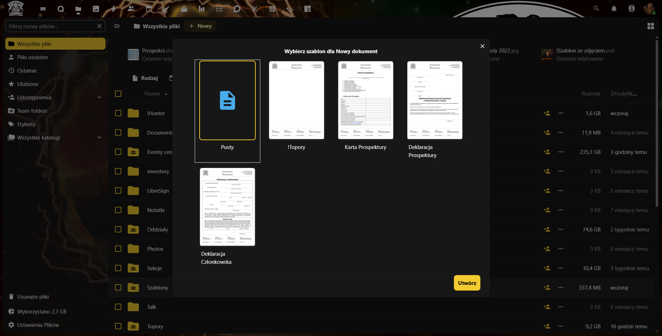Open the Rodzaj type filter

145,78
